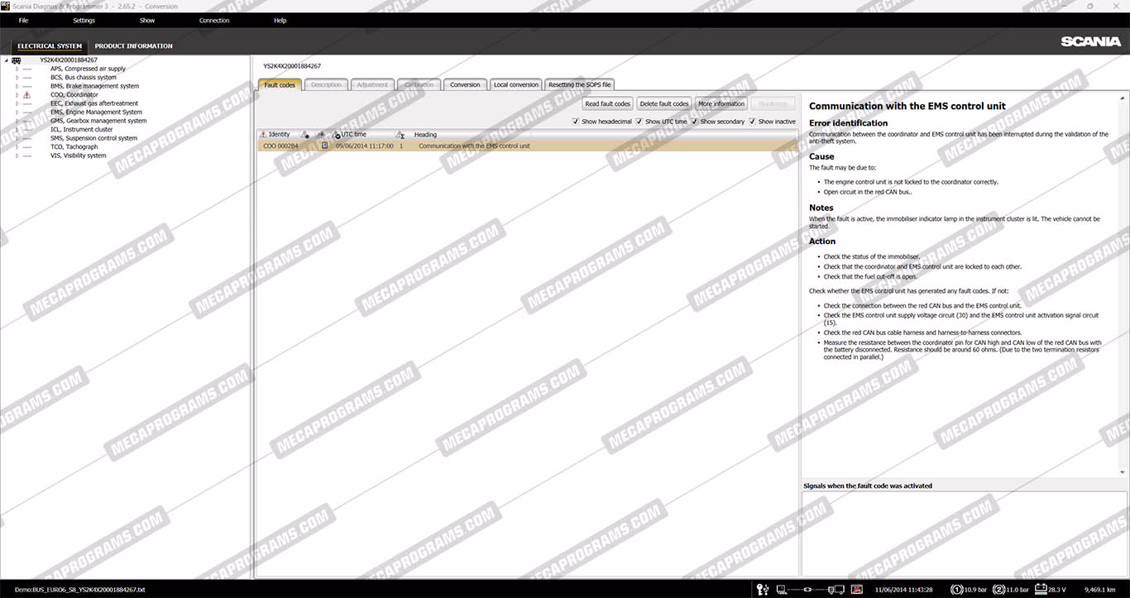Click the description panel scrollbar
Image resolution: width=1130 pixels, height=598 pixels.
[x=1123, y=285]
